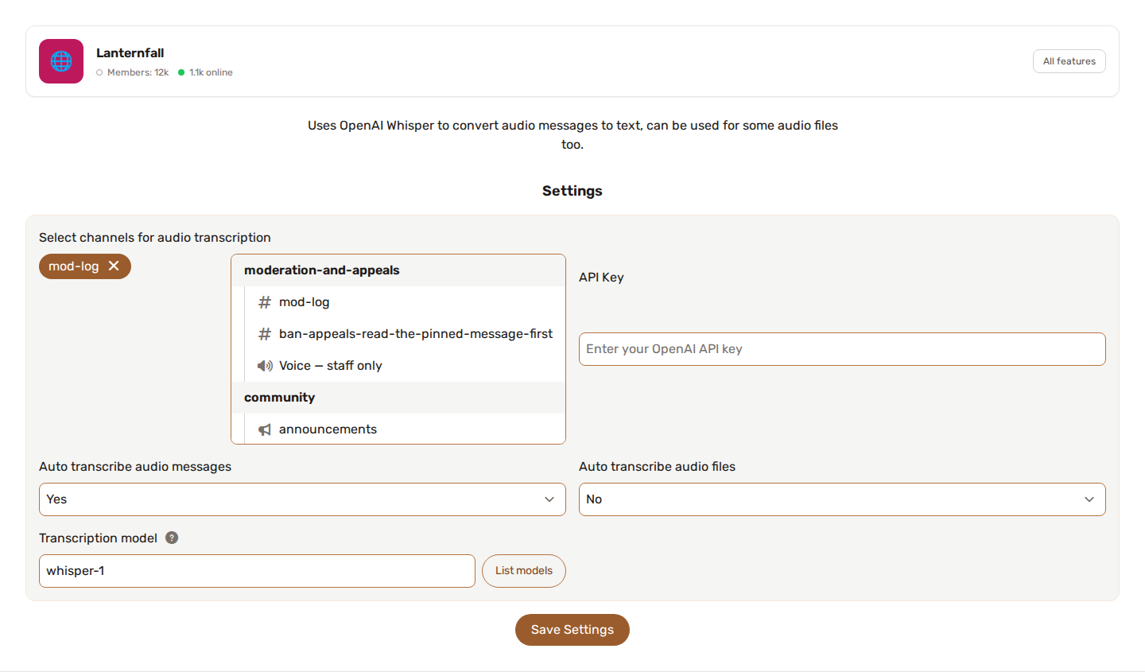1145x672 pixels.
Task: Focus the OpenAI API key field
Action: pyautogui.click(x=842, y=349)
